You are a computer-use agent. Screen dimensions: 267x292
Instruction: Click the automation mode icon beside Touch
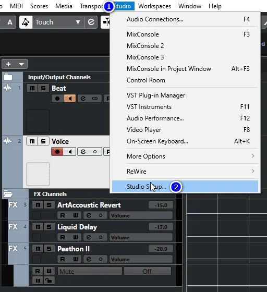click(x=26, y=22)
